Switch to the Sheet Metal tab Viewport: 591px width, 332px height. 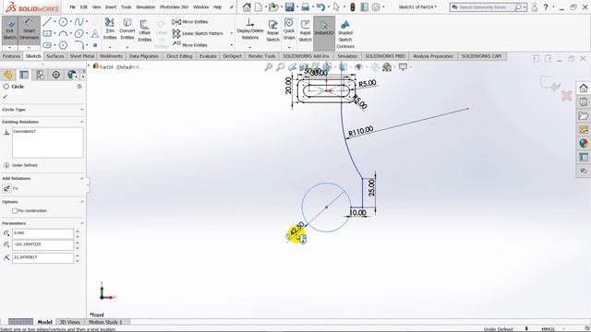tap(82, 56)
